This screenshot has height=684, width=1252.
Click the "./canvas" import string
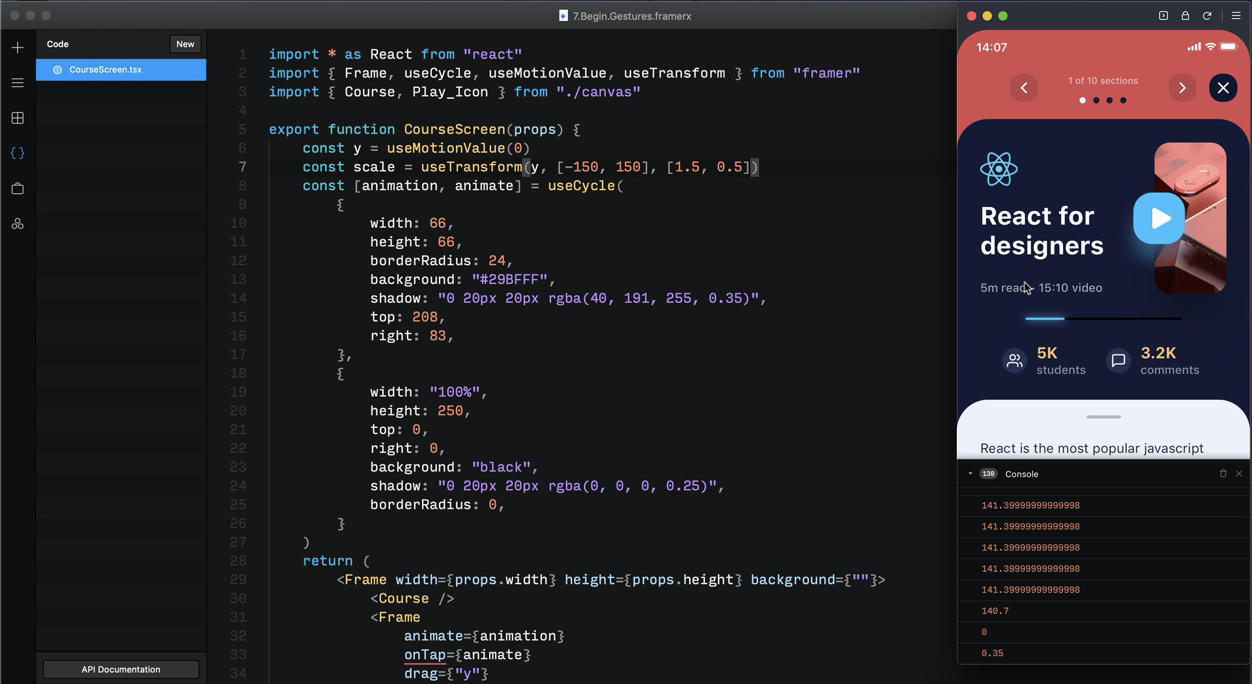[598, 92]
